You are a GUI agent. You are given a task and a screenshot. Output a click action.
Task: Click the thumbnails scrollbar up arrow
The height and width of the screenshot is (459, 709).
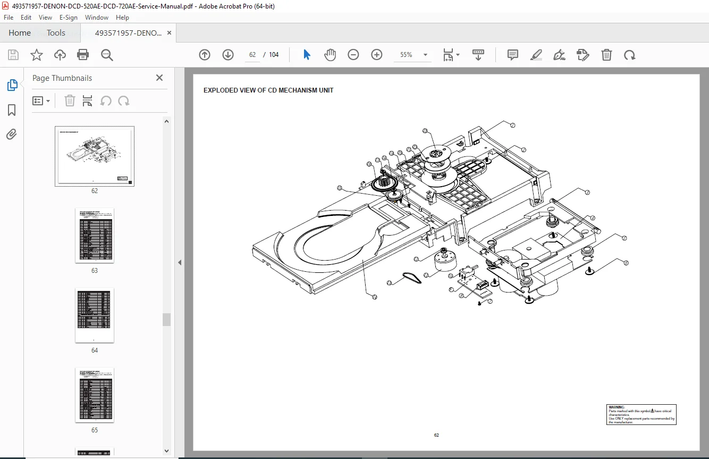(167, 122)
